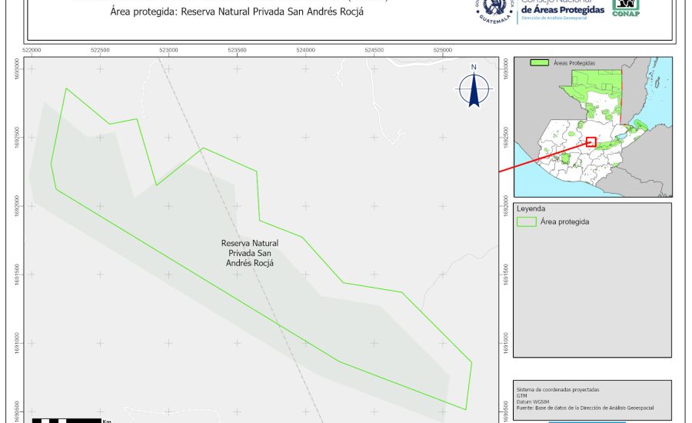Click the Sistema de coordenadas proyectadas info text
The width and height of the screenshot is (692, 423).
click(x=558, y=391)
